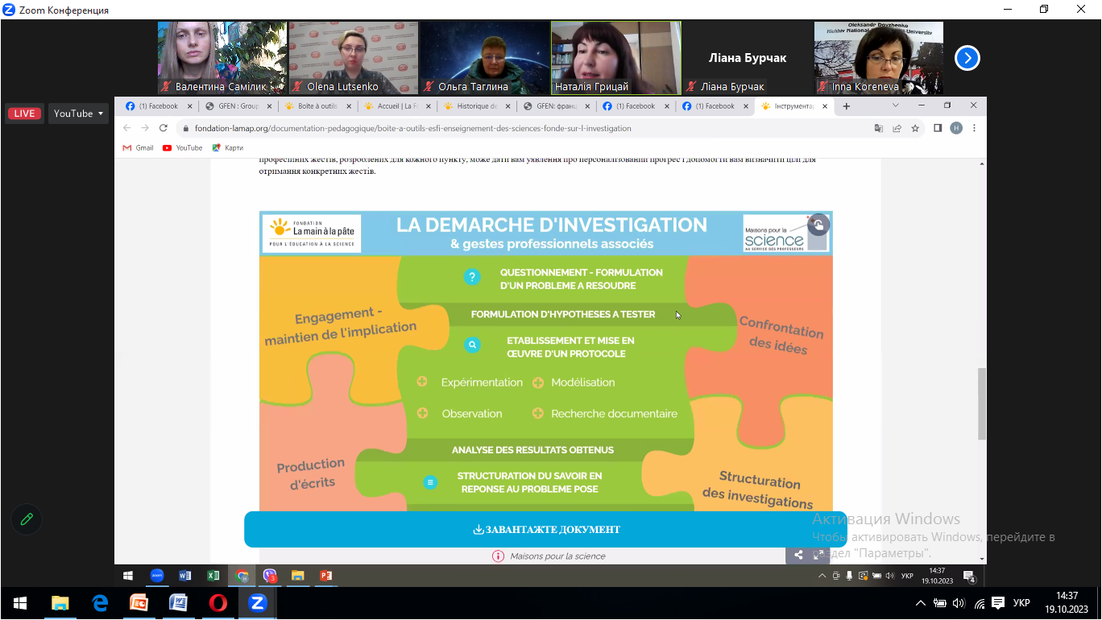Select Валентина Самілик video thumbnail
Screen dimensions: 1102x620
click(222, 58)
